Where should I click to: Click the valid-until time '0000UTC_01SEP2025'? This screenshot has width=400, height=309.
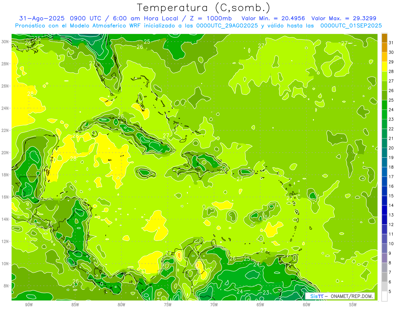(x=351, y=26)
